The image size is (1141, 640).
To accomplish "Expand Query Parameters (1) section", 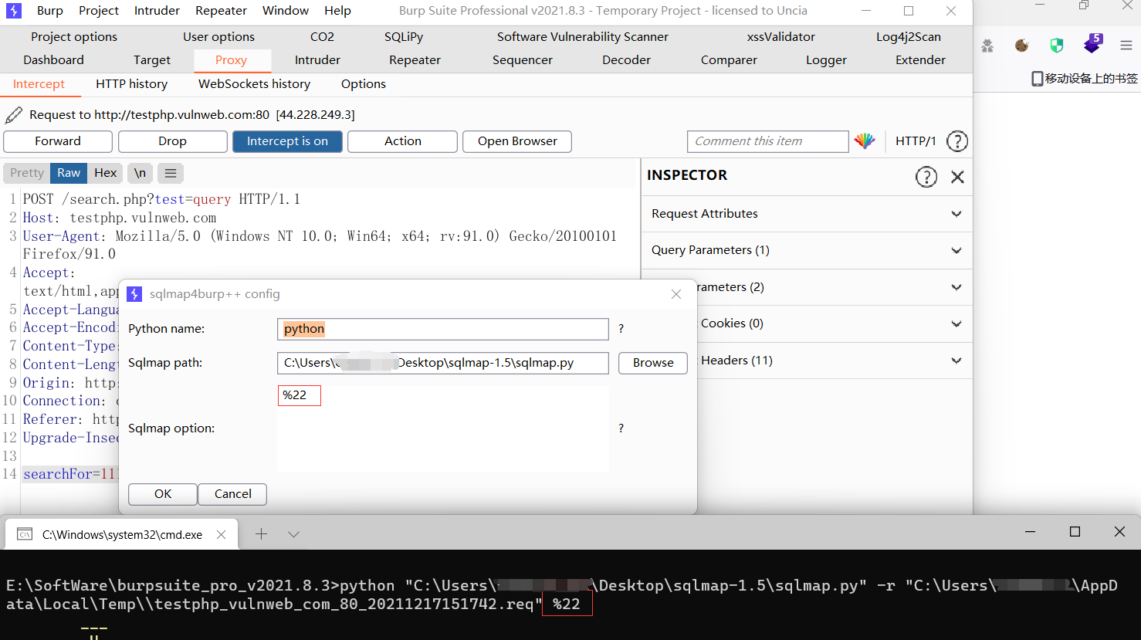I will point(806,250).
